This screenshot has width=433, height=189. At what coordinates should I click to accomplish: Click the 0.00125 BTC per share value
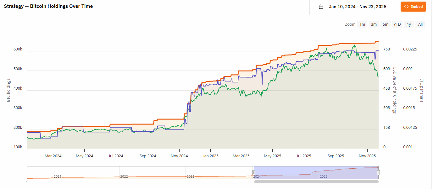click(410, 128)
